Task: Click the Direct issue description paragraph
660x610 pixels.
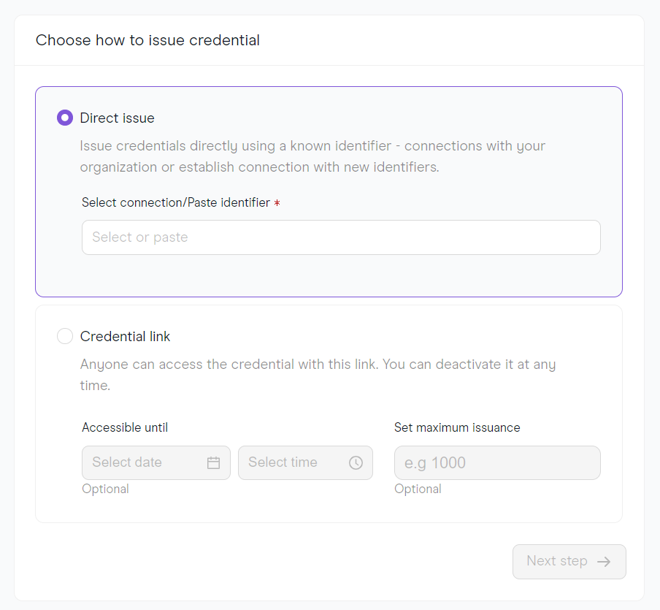Action: (312, 156)
